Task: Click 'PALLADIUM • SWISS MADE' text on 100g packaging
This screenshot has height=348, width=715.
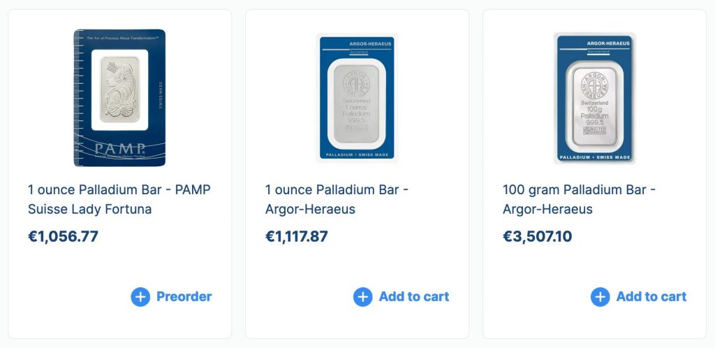Action: [x=596, y=157]
